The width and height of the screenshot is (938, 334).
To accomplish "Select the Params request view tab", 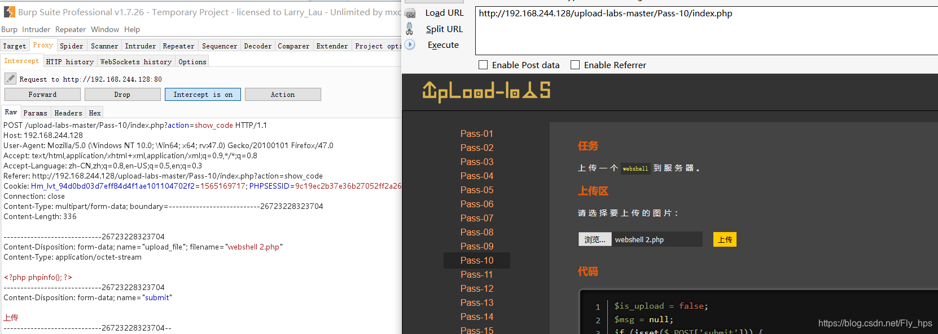I will point(36,113).
